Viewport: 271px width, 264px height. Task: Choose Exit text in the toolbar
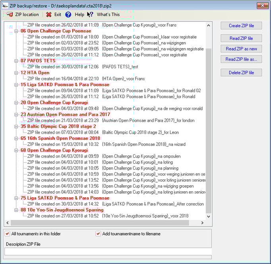pyautogui.click(x=58, y=15)
